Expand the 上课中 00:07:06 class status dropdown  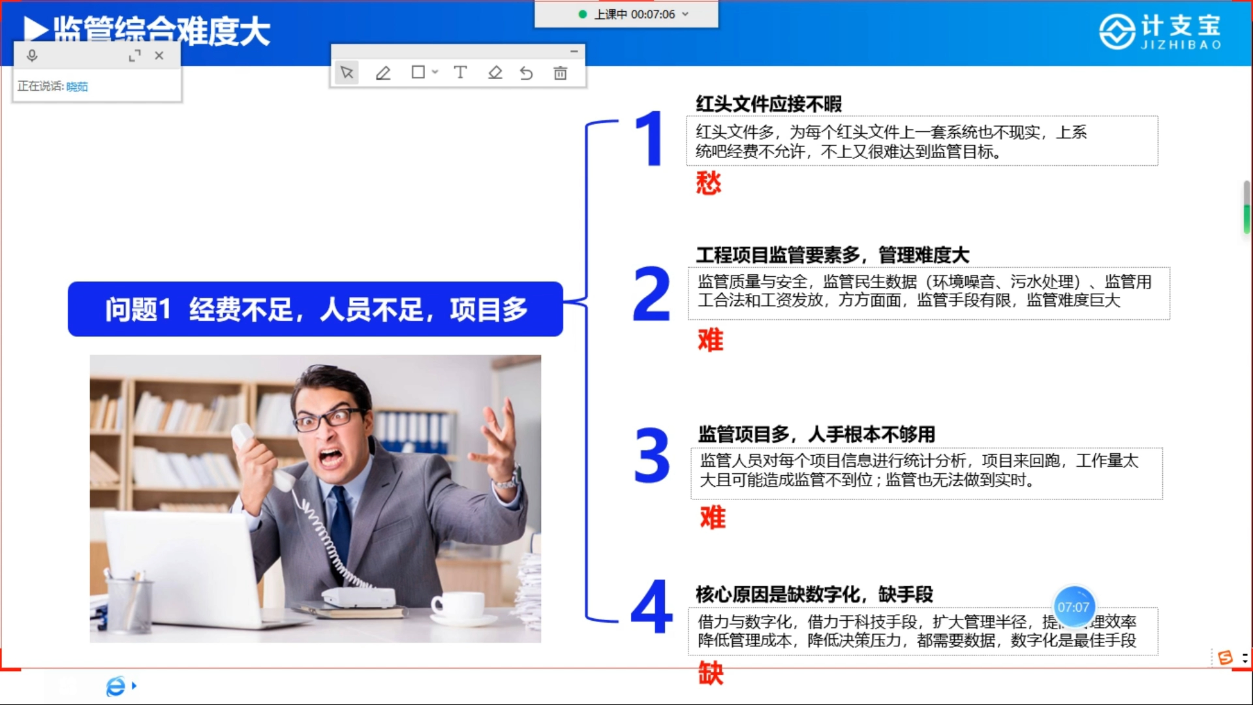[685, 14]
